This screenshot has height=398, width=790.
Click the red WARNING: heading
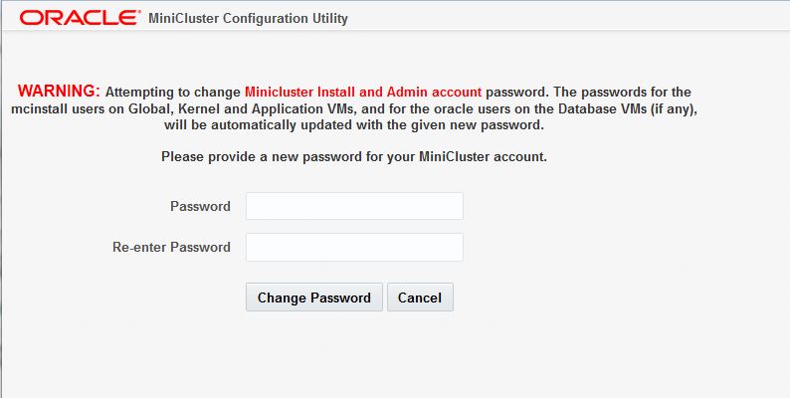click(x=59, y=92)
